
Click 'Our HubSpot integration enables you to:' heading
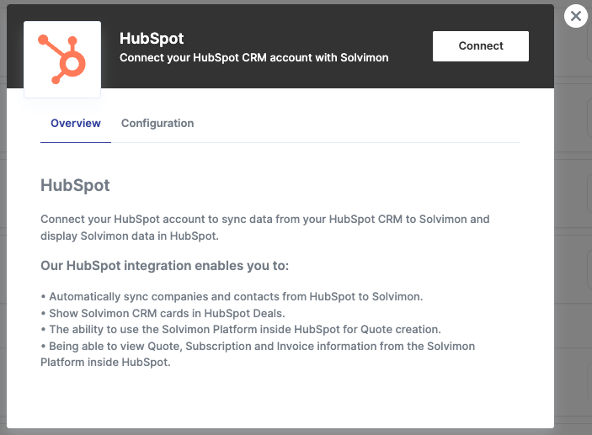(x=164, y=266)
